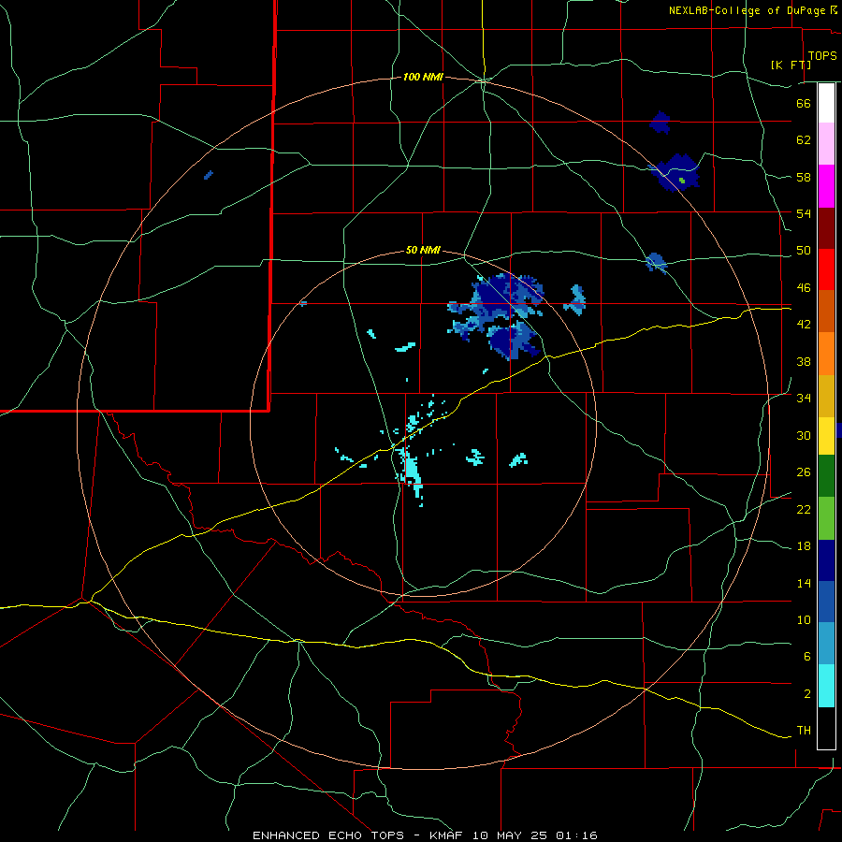Click the legend value '66'
This screenshot has width=842, height=842.
pos(804,103)
